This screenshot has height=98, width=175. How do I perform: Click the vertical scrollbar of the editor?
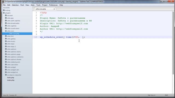pyautogui.click(x=173, y=43)
